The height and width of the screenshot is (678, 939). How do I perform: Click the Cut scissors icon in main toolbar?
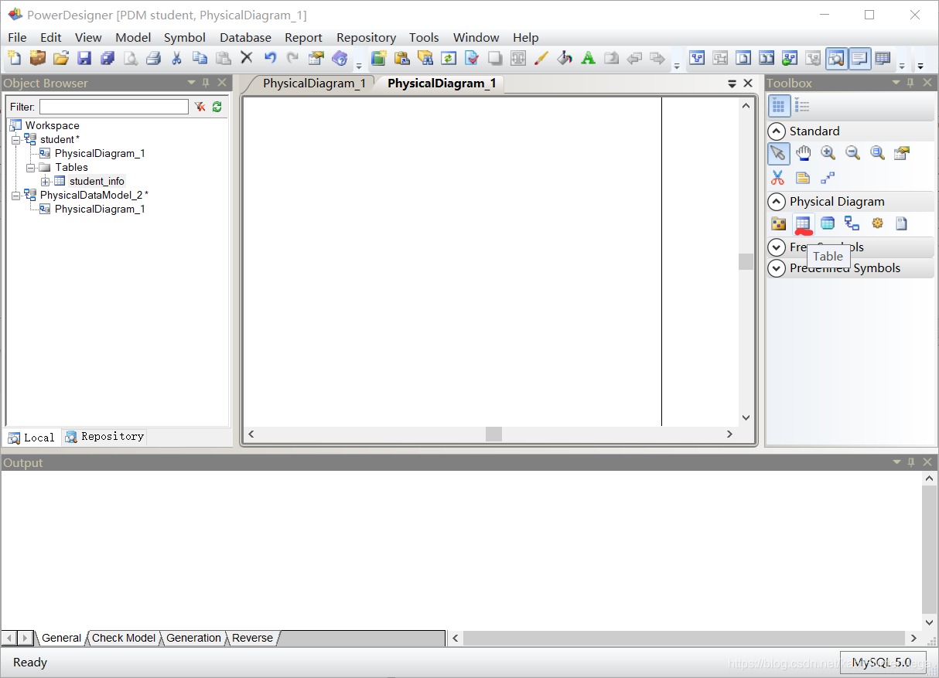(176, 58)
